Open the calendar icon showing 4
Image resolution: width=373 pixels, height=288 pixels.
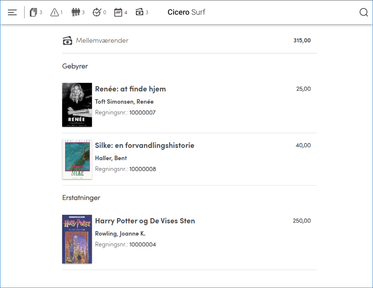coord(118,12)
